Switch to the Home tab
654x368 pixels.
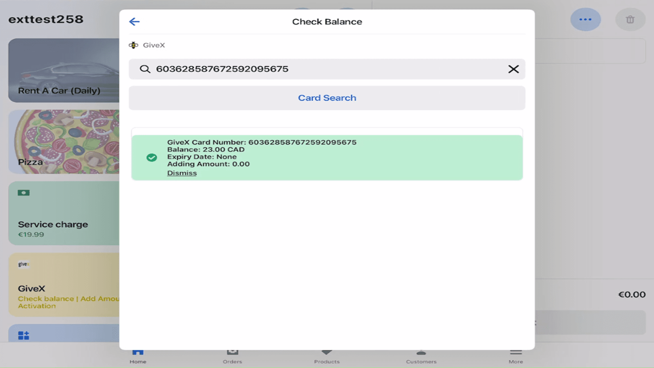click(138, 357)
